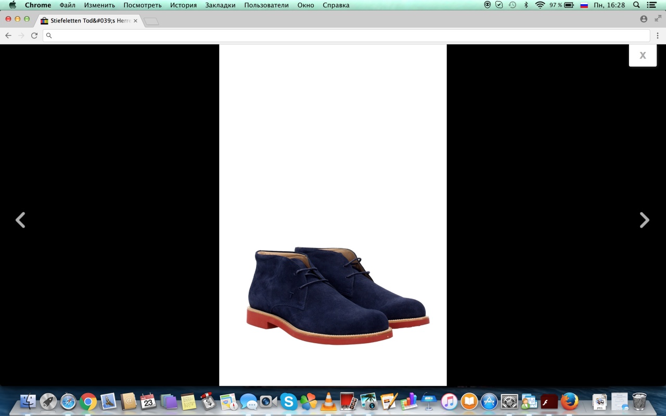
Task: Open the Закладки menu
Action: pyautogui.click(x=220, y=5)
